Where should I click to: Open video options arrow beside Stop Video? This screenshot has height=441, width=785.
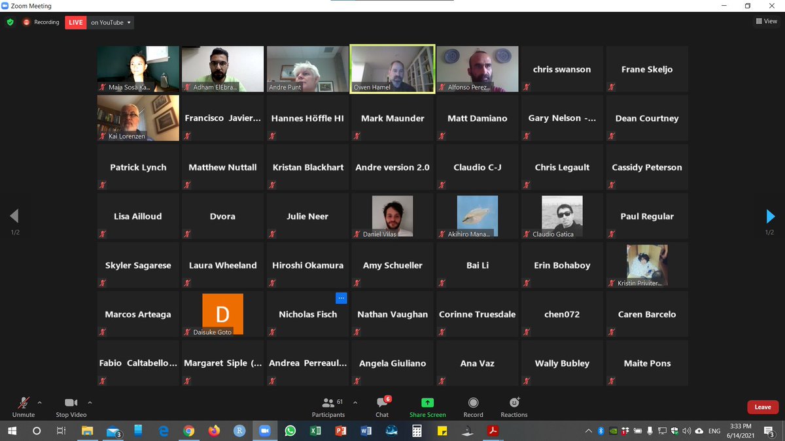(90, 402)
